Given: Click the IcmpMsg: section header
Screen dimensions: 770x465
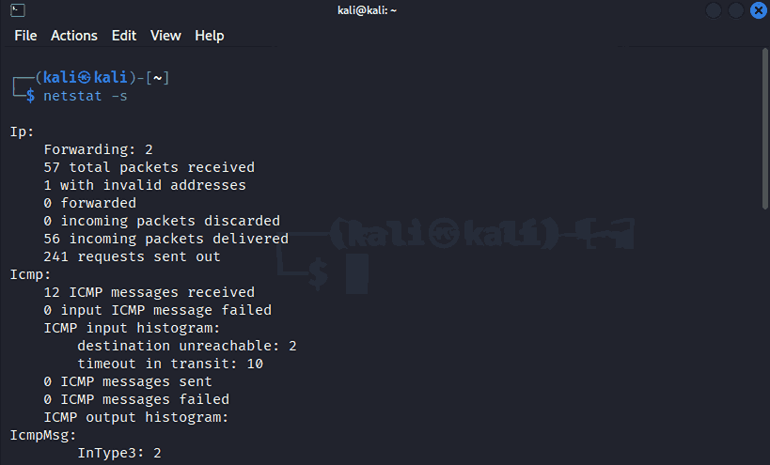Looking at the screenshot, I should coord(39,435).
